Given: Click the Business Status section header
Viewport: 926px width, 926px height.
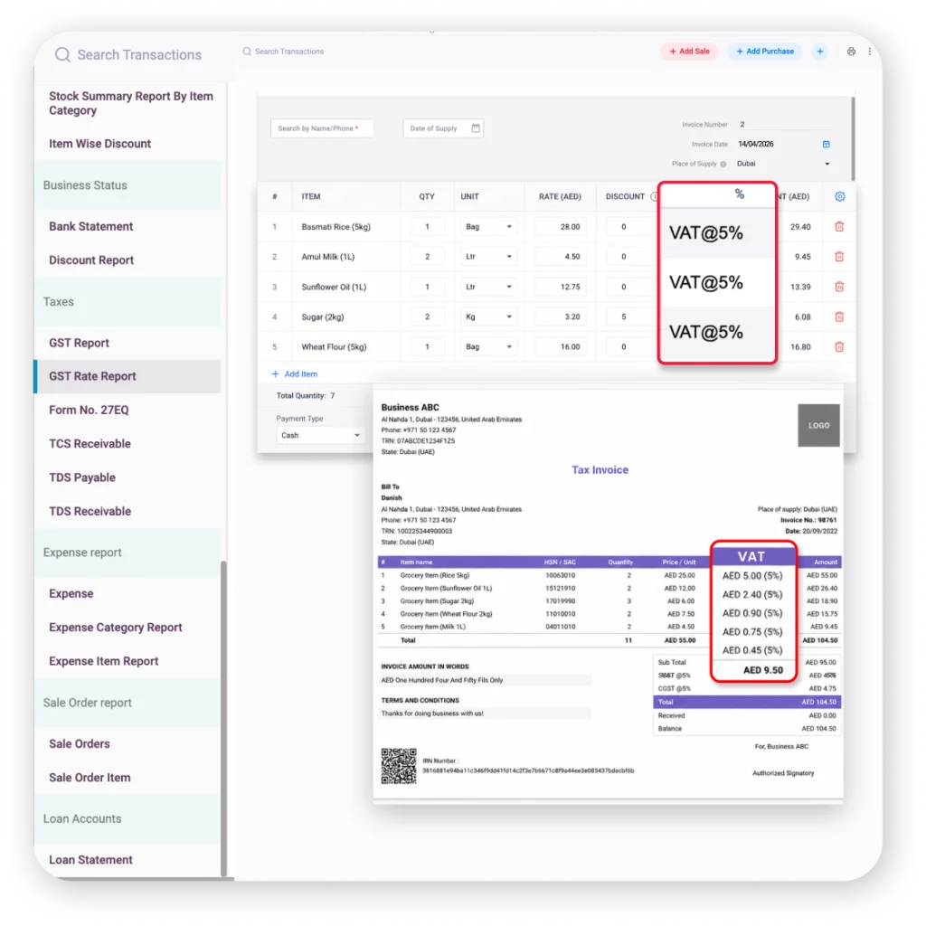Looking at the screenshot, I should [x=128, y=185].
